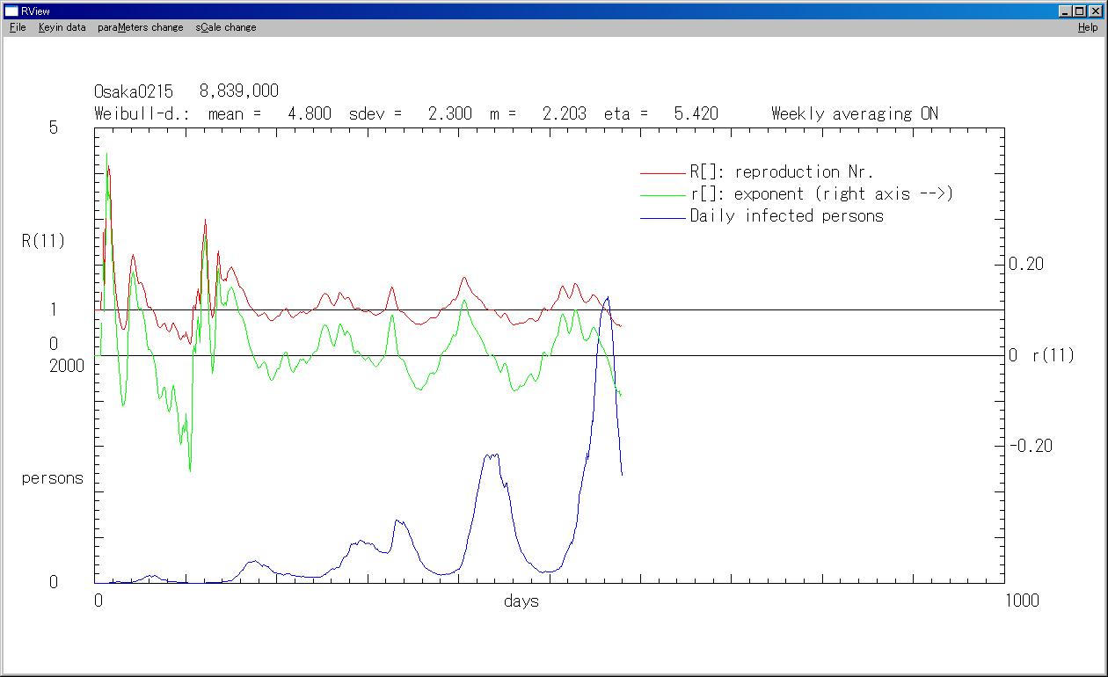Image resolution: width=1108 pixels, height=677 pixels.
Task: Open the paraMeters change menu
Action: click(x=141, y=27)
